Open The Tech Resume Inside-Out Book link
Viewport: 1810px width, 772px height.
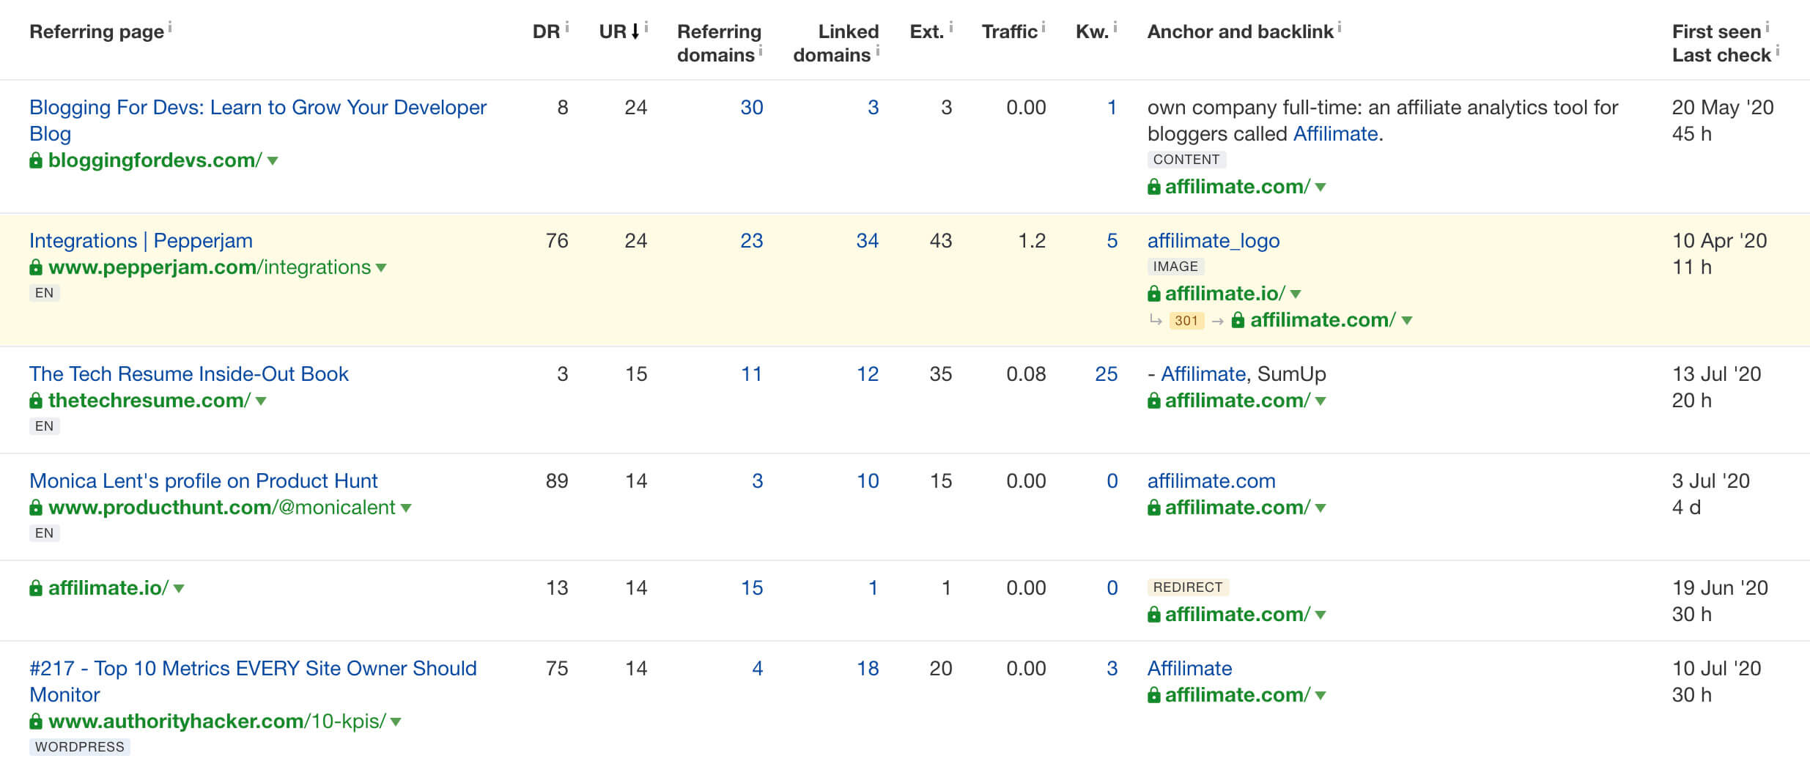point(189,374)
